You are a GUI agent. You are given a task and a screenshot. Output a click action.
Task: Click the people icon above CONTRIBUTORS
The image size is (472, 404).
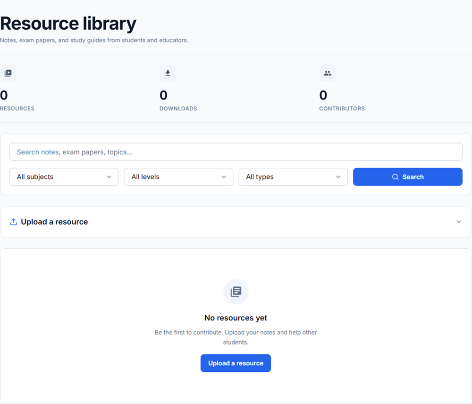(328, 73)
